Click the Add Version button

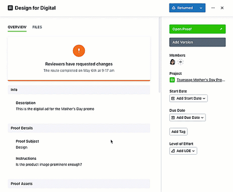(197, 42)
